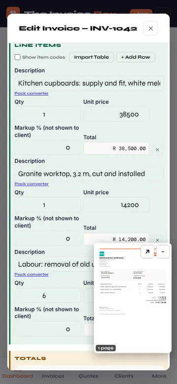
Task: Edit the Kitchen cupboards description field
Action: coord(89,83)
